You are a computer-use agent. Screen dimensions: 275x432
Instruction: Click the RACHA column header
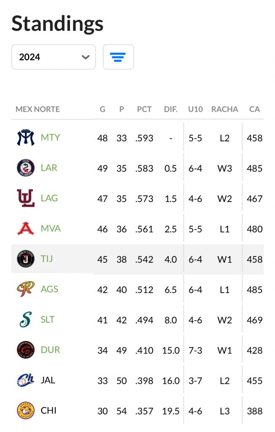tap(225, 109)
